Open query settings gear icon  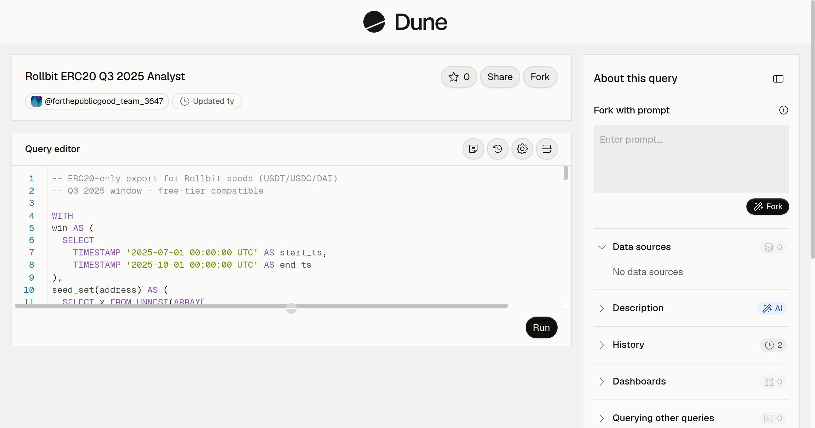coord(522,149)
